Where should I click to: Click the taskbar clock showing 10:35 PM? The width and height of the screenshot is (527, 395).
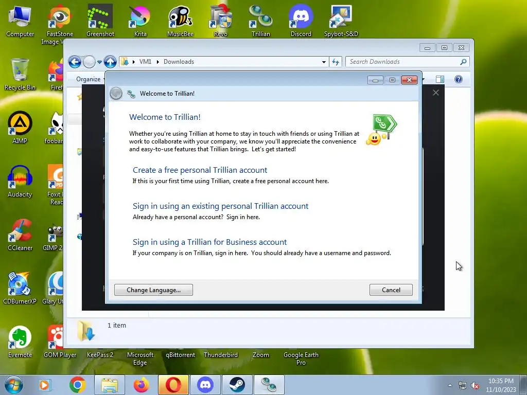(x=501, y=385)
